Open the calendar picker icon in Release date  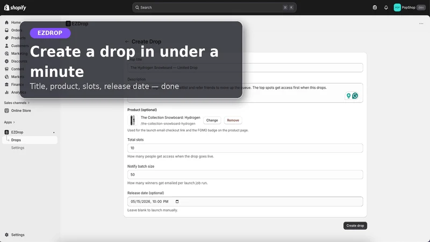click(x=177, y=201)
